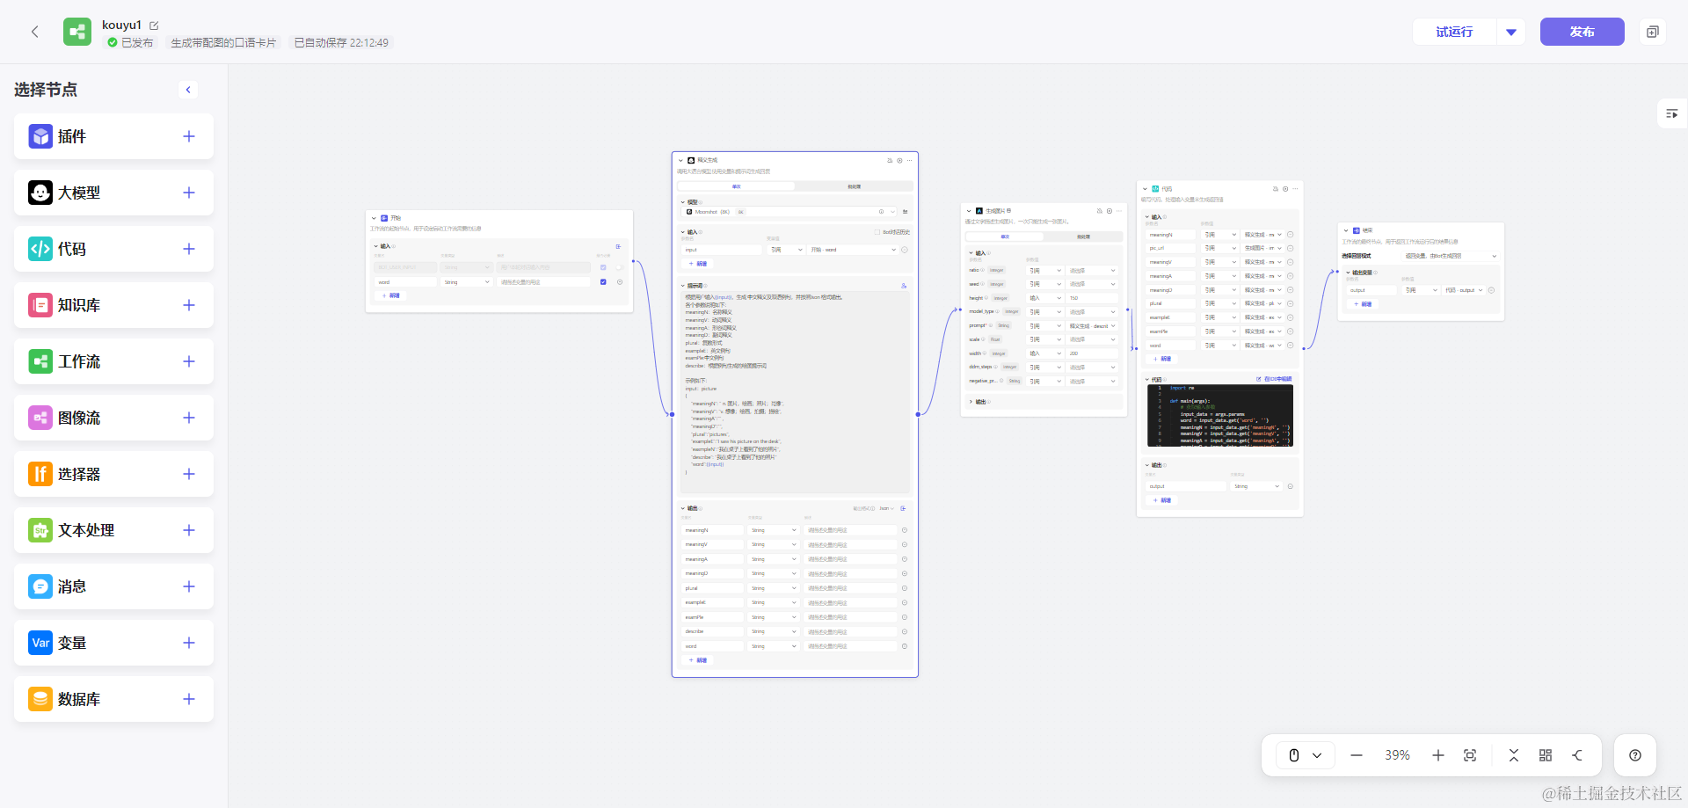1688x808 pixels.
Task: Add a 大模型 LLM node
Action: click(189, 193)
